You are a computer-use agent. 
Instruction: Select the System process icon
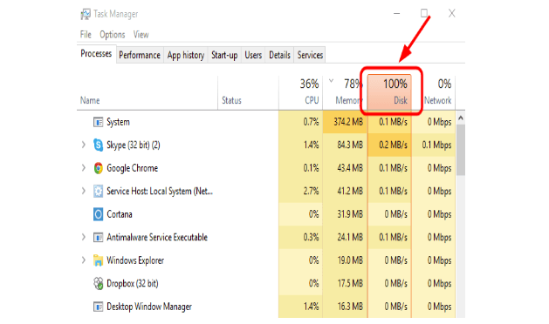[x=98, y=122]
